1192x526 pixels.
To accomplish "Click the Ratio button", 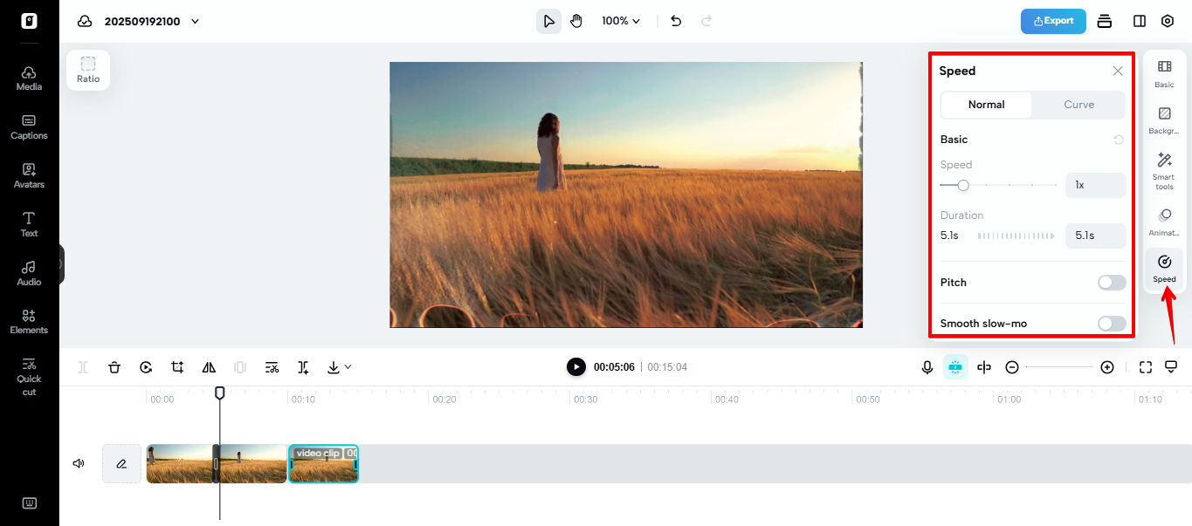I will 88,70.
